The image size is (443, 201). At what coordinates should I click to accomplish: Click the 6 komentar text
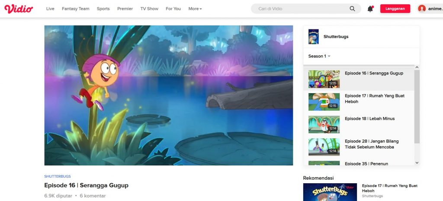click(x=93, y=196)
